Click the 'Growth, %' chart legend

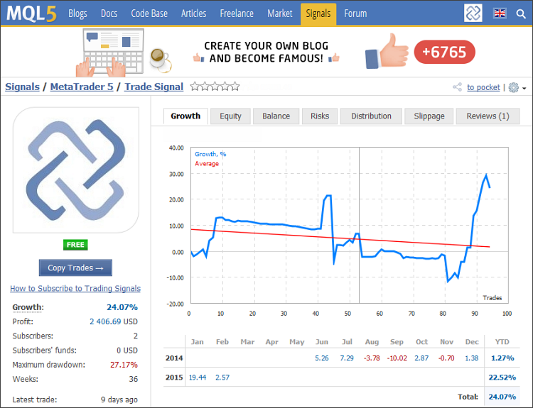pyautogui.click(x=210, y=154)
